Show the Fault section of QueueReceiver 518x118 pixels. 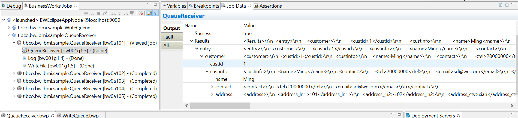(168, 37)
